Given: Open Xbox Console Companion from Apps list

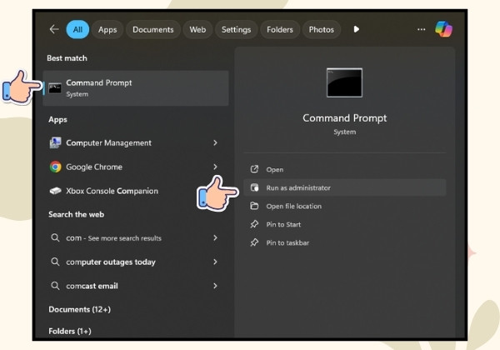Looking at the screenshot, I should coord(136,191).
